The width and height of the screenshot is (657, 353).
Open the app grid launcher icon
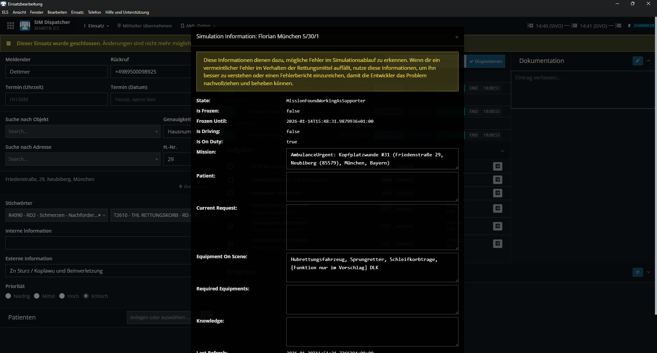coord(11,26)
